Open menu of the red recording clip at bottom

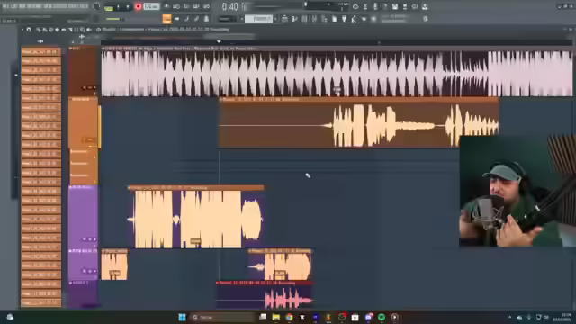(218, 283)
